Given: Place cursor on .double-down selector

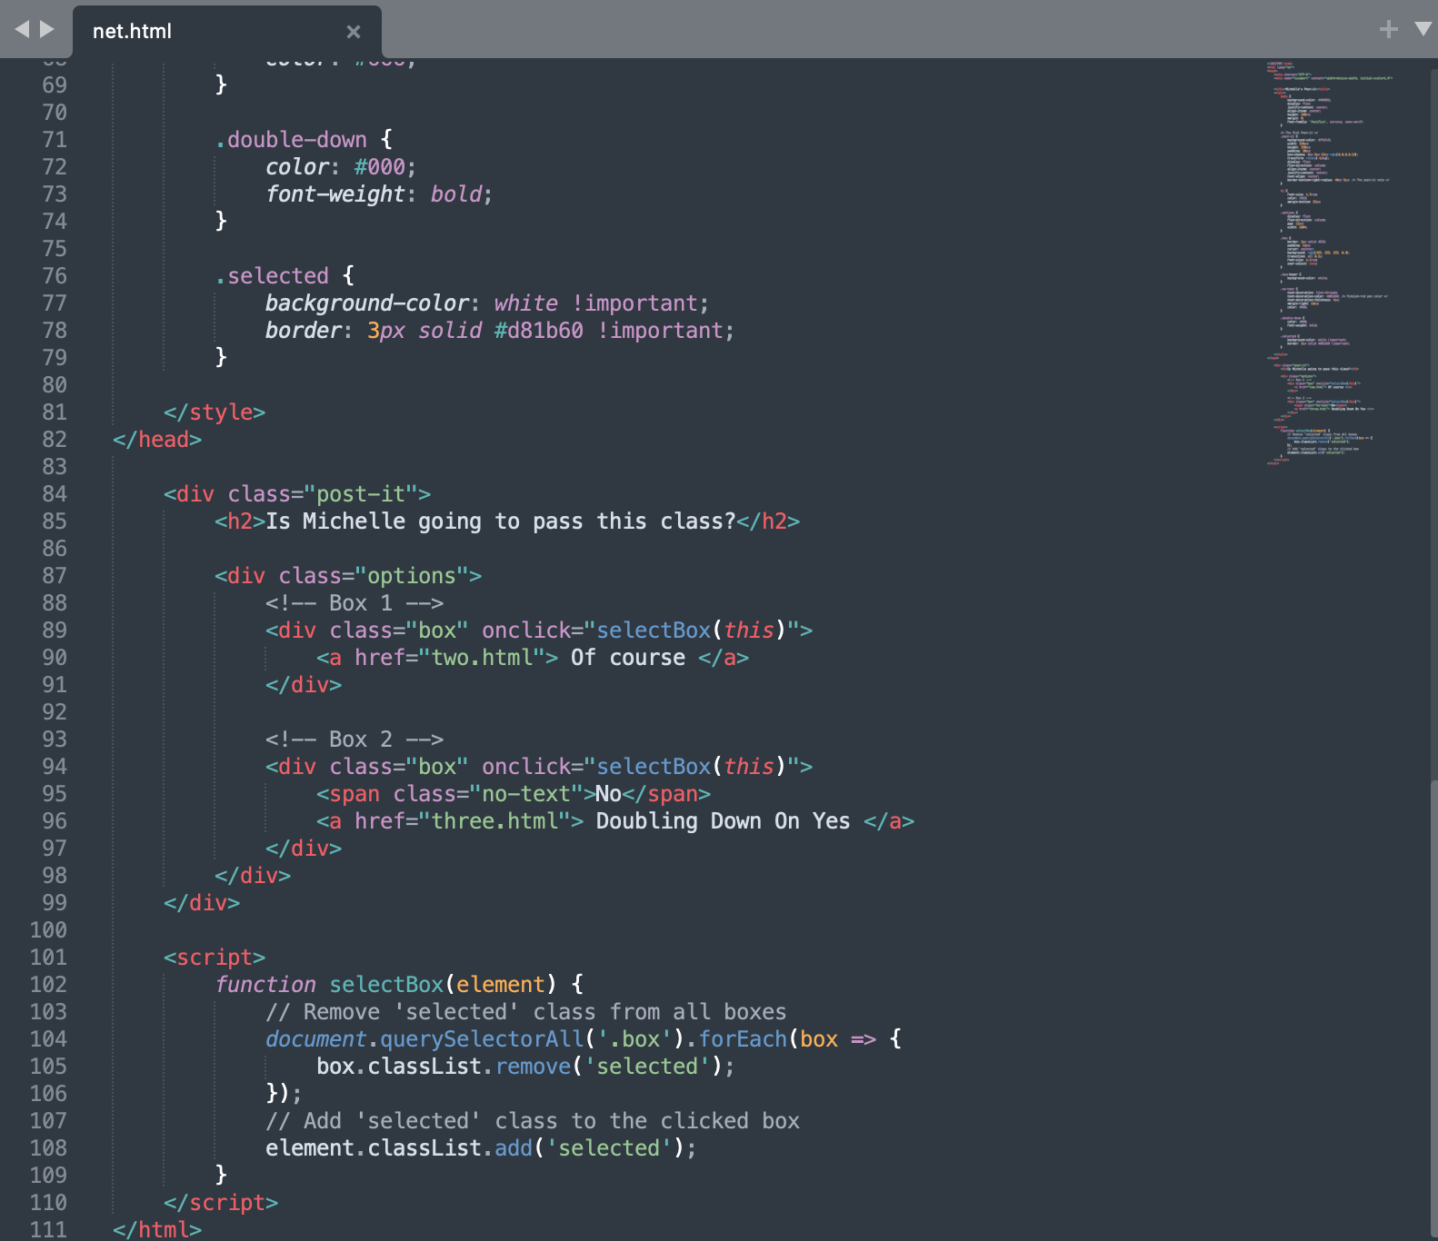Looking at the screenshot, I should pyautogui.click(x=292, y=140).
